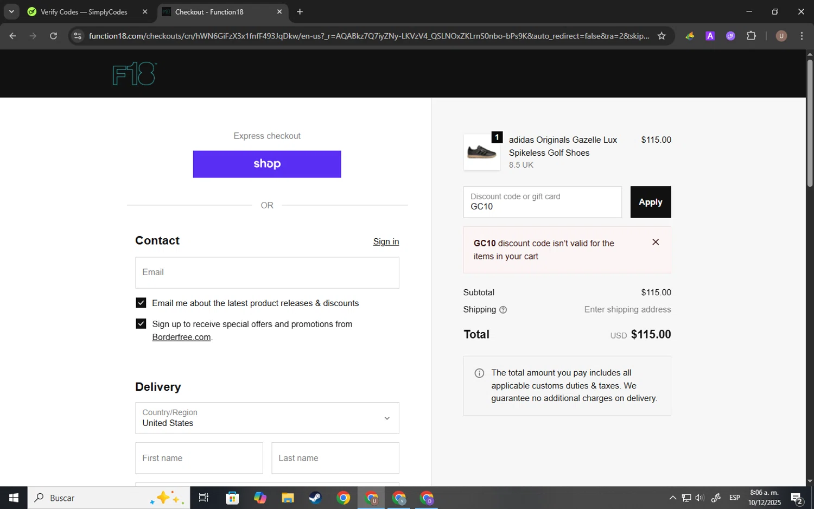The image size is (814, 509).
Task: Click the info icon beside customs notice
Action: [479, 373]
